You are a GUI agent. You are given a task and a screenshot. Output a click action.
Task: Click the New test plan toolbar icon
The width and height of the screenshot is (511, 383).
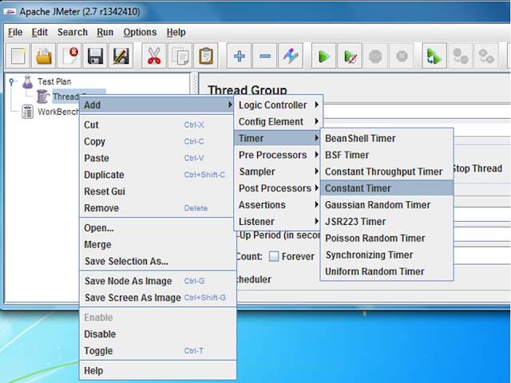[18, 56]
